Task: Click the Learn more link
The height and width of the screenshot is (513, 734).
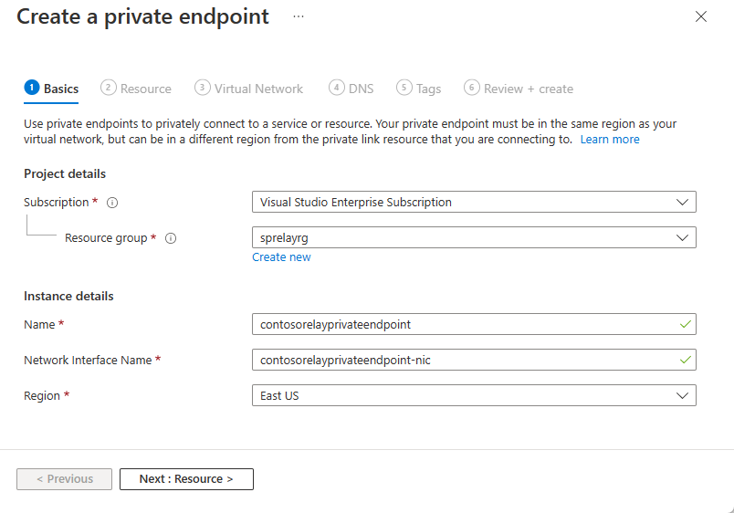Action: point(610,140)
